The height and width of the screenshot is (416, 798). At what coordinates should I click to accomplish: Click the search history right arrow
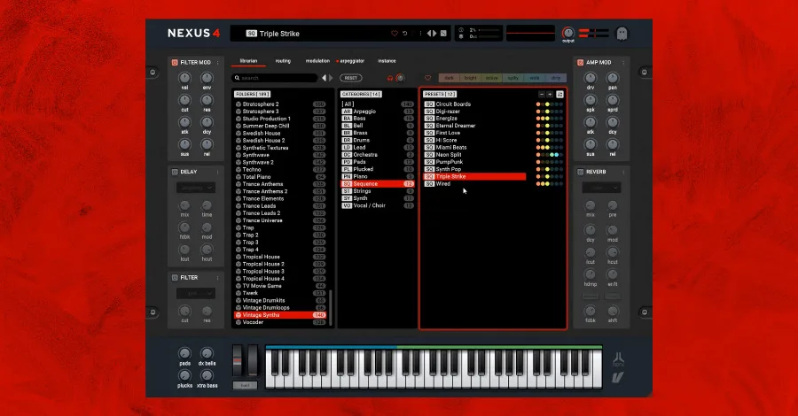tap(331, 78)
